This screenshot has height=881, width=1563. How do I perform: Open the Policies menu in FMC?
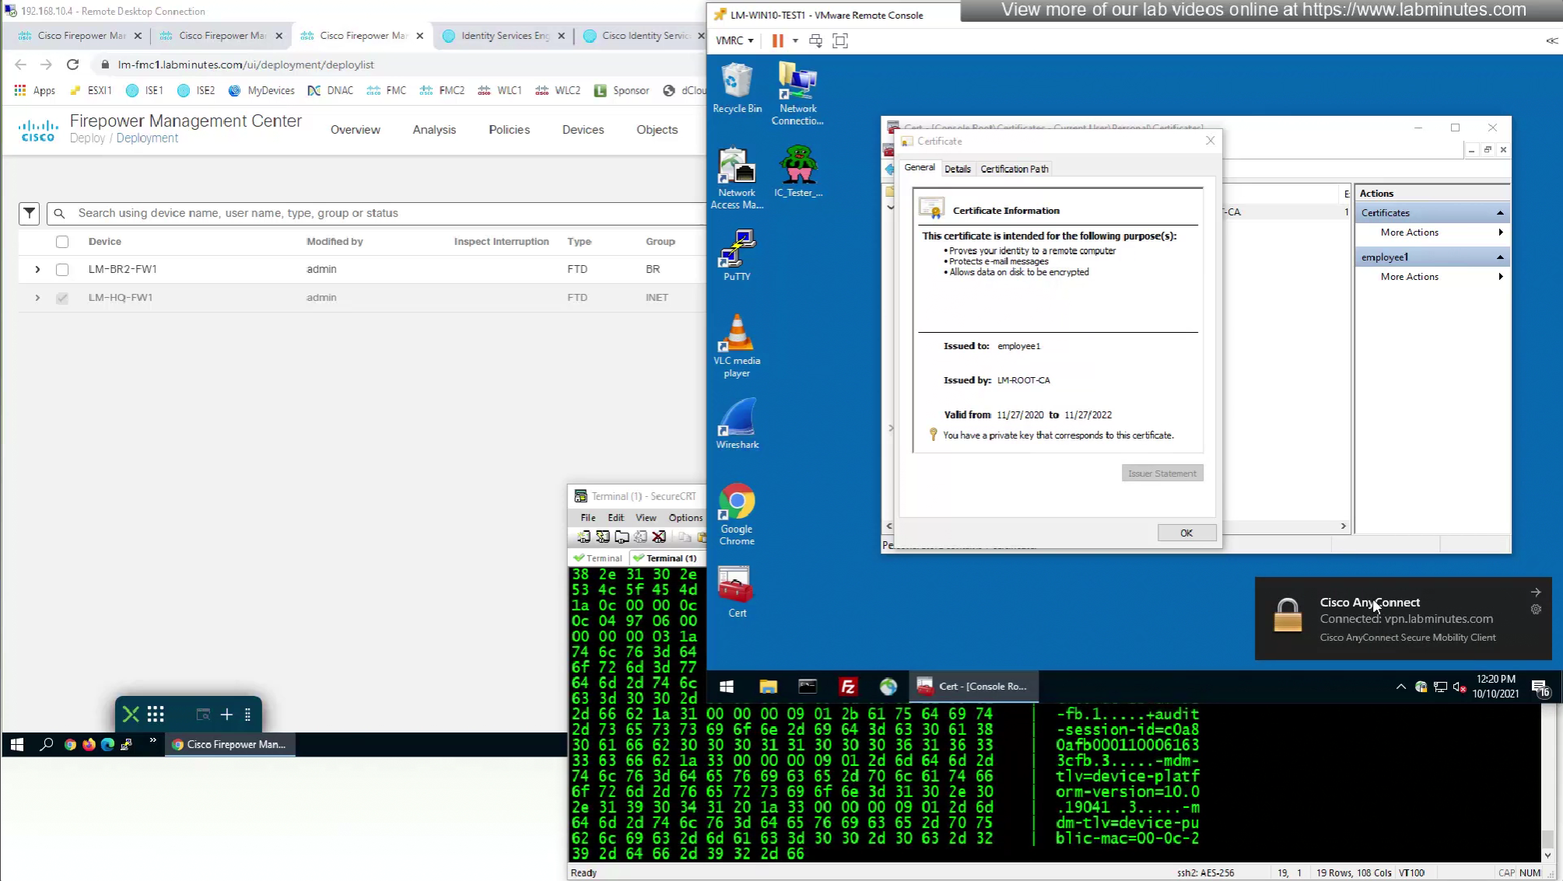coord(509,130)
